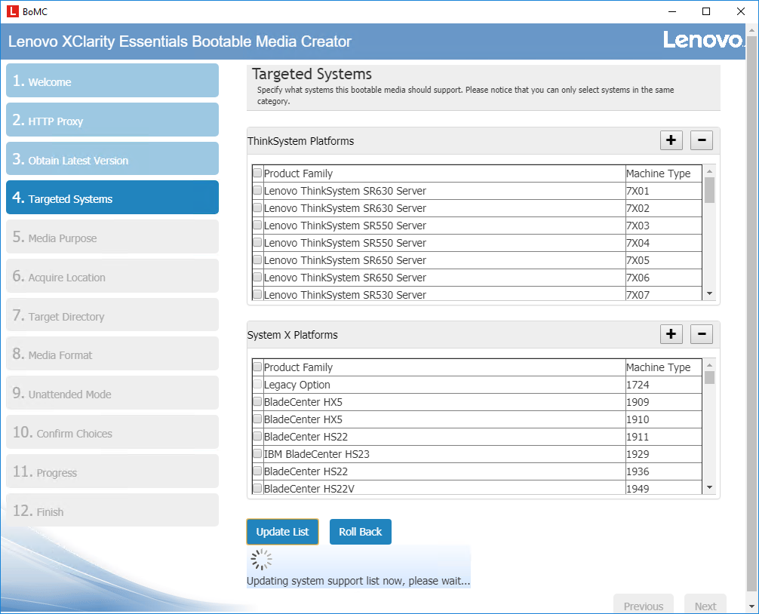Tick the System X Product Family header checkbox
This screenshot has width=759, height=614.
click(257, 367)
